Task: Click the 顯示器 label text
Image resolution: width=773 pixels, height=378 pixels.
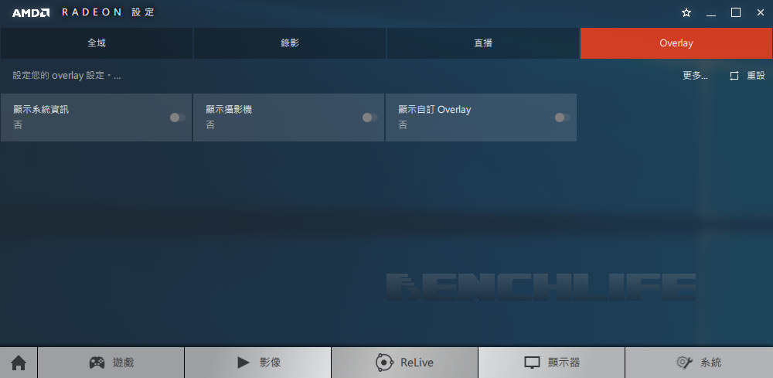Action: coord(564,363)
